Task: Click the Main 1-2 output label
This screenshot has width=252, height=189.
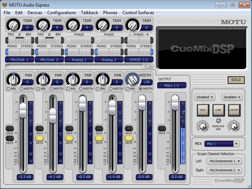Action: [172, 85]
